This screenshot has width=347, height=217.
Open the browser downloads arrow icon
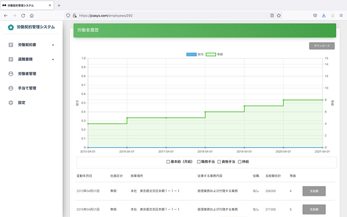[x=324, y=15]
